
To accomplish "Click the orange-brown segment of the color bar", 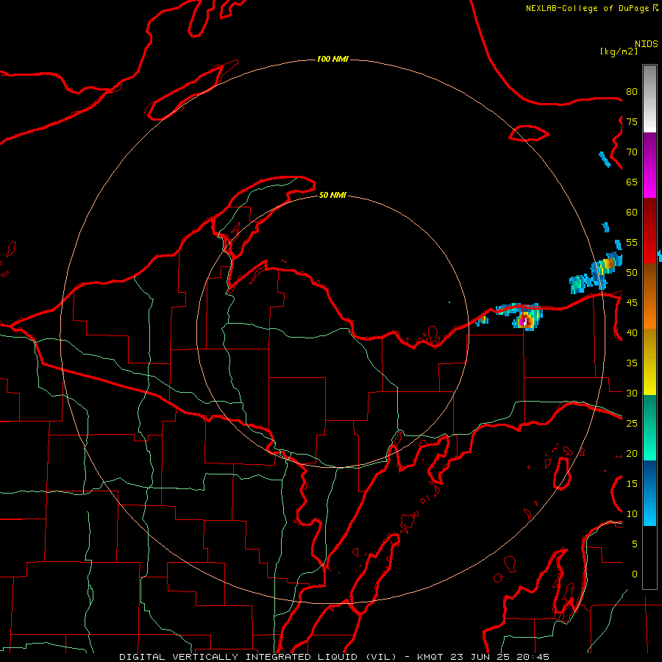I will point(649,296).
